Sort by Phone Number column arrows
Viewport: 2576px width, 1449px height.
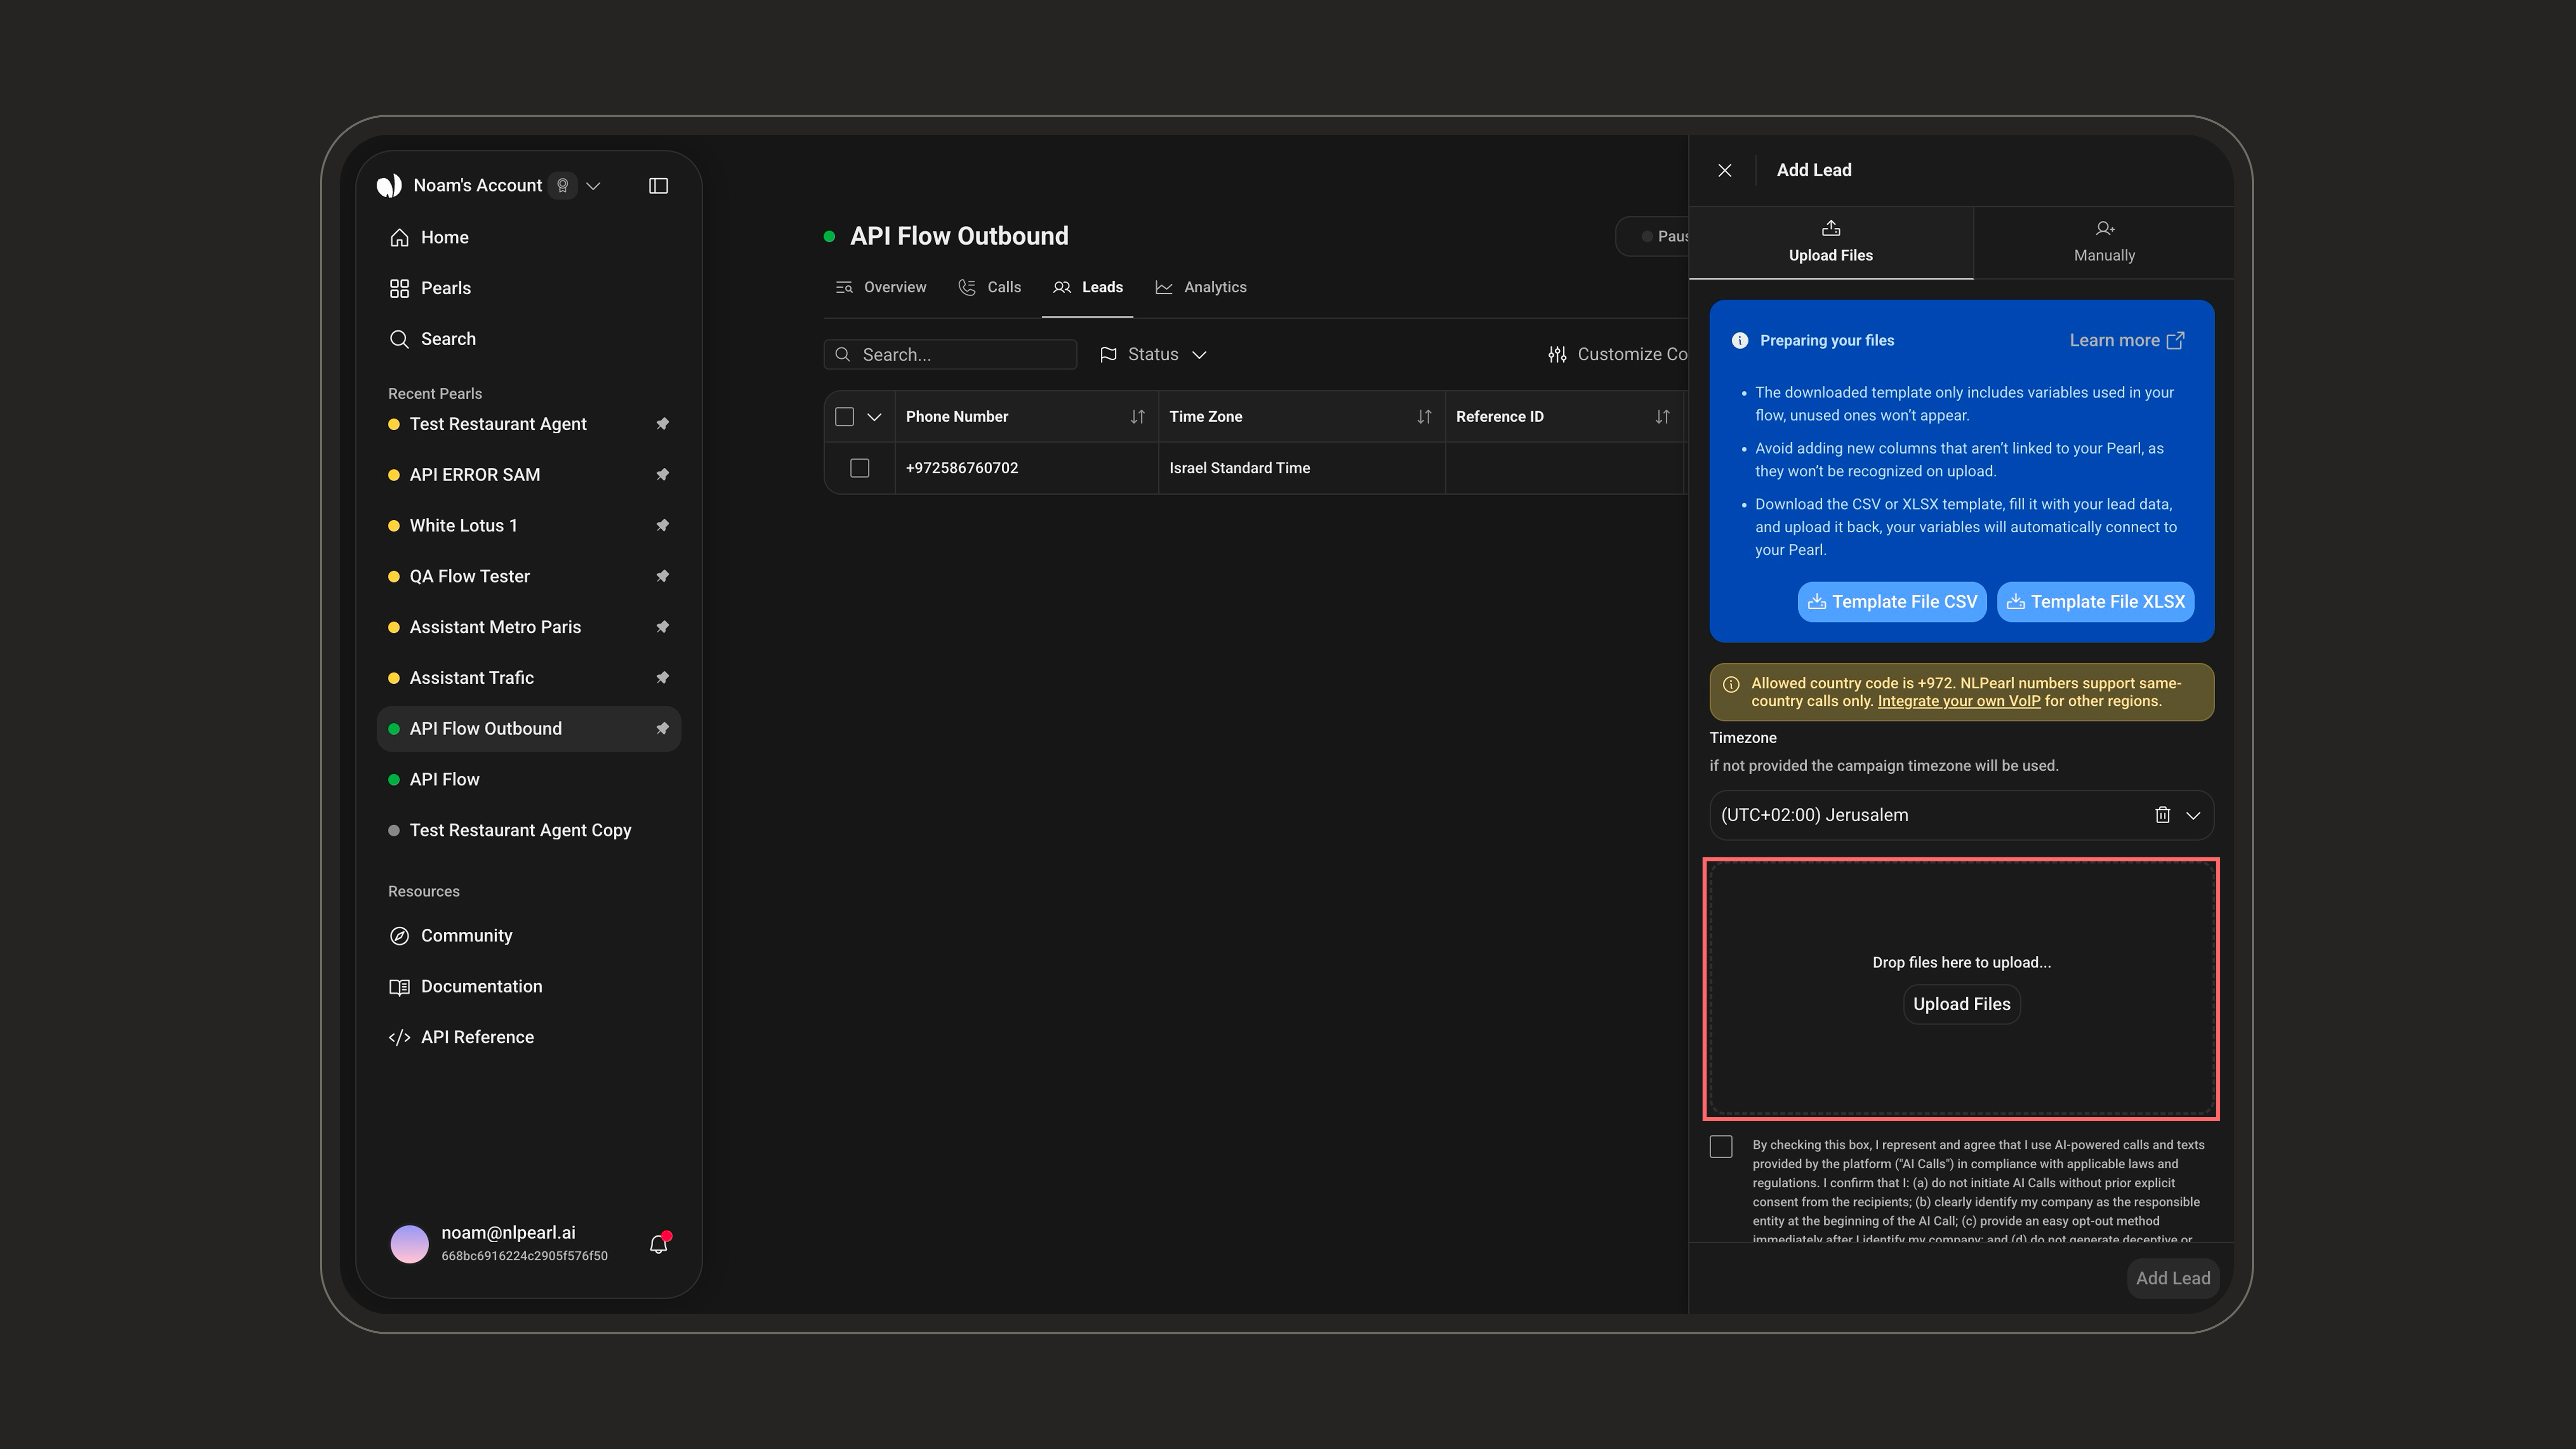[x=1137, y=417]
